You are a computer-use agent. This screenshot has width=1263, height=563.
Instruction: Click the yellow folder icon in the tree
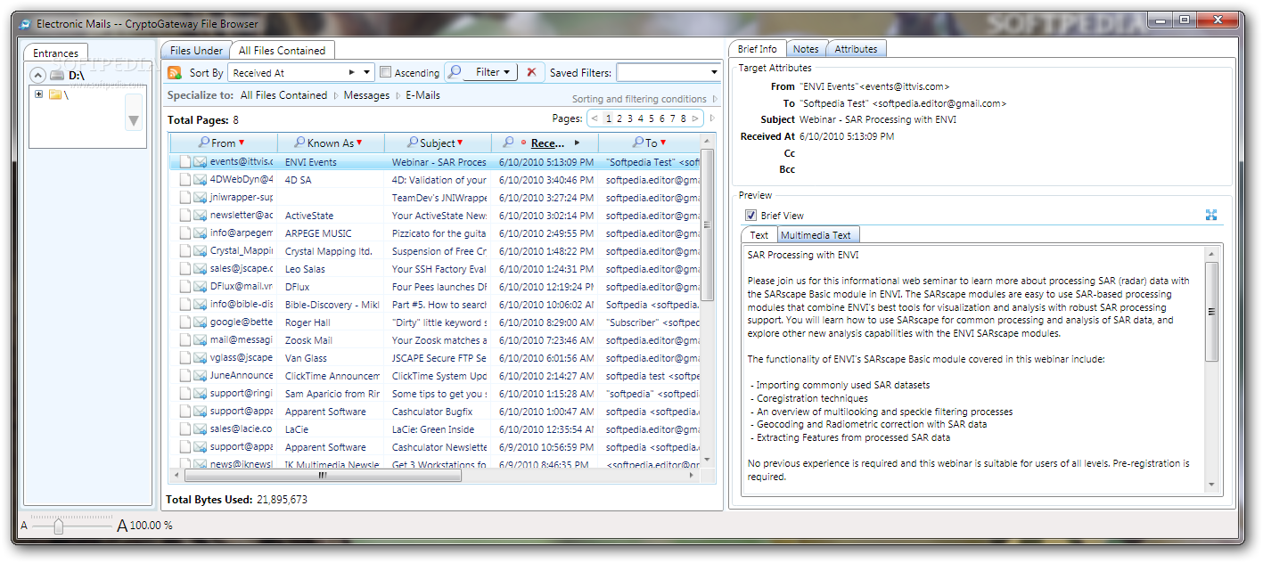pyautogui.click(x=55, y=94)
